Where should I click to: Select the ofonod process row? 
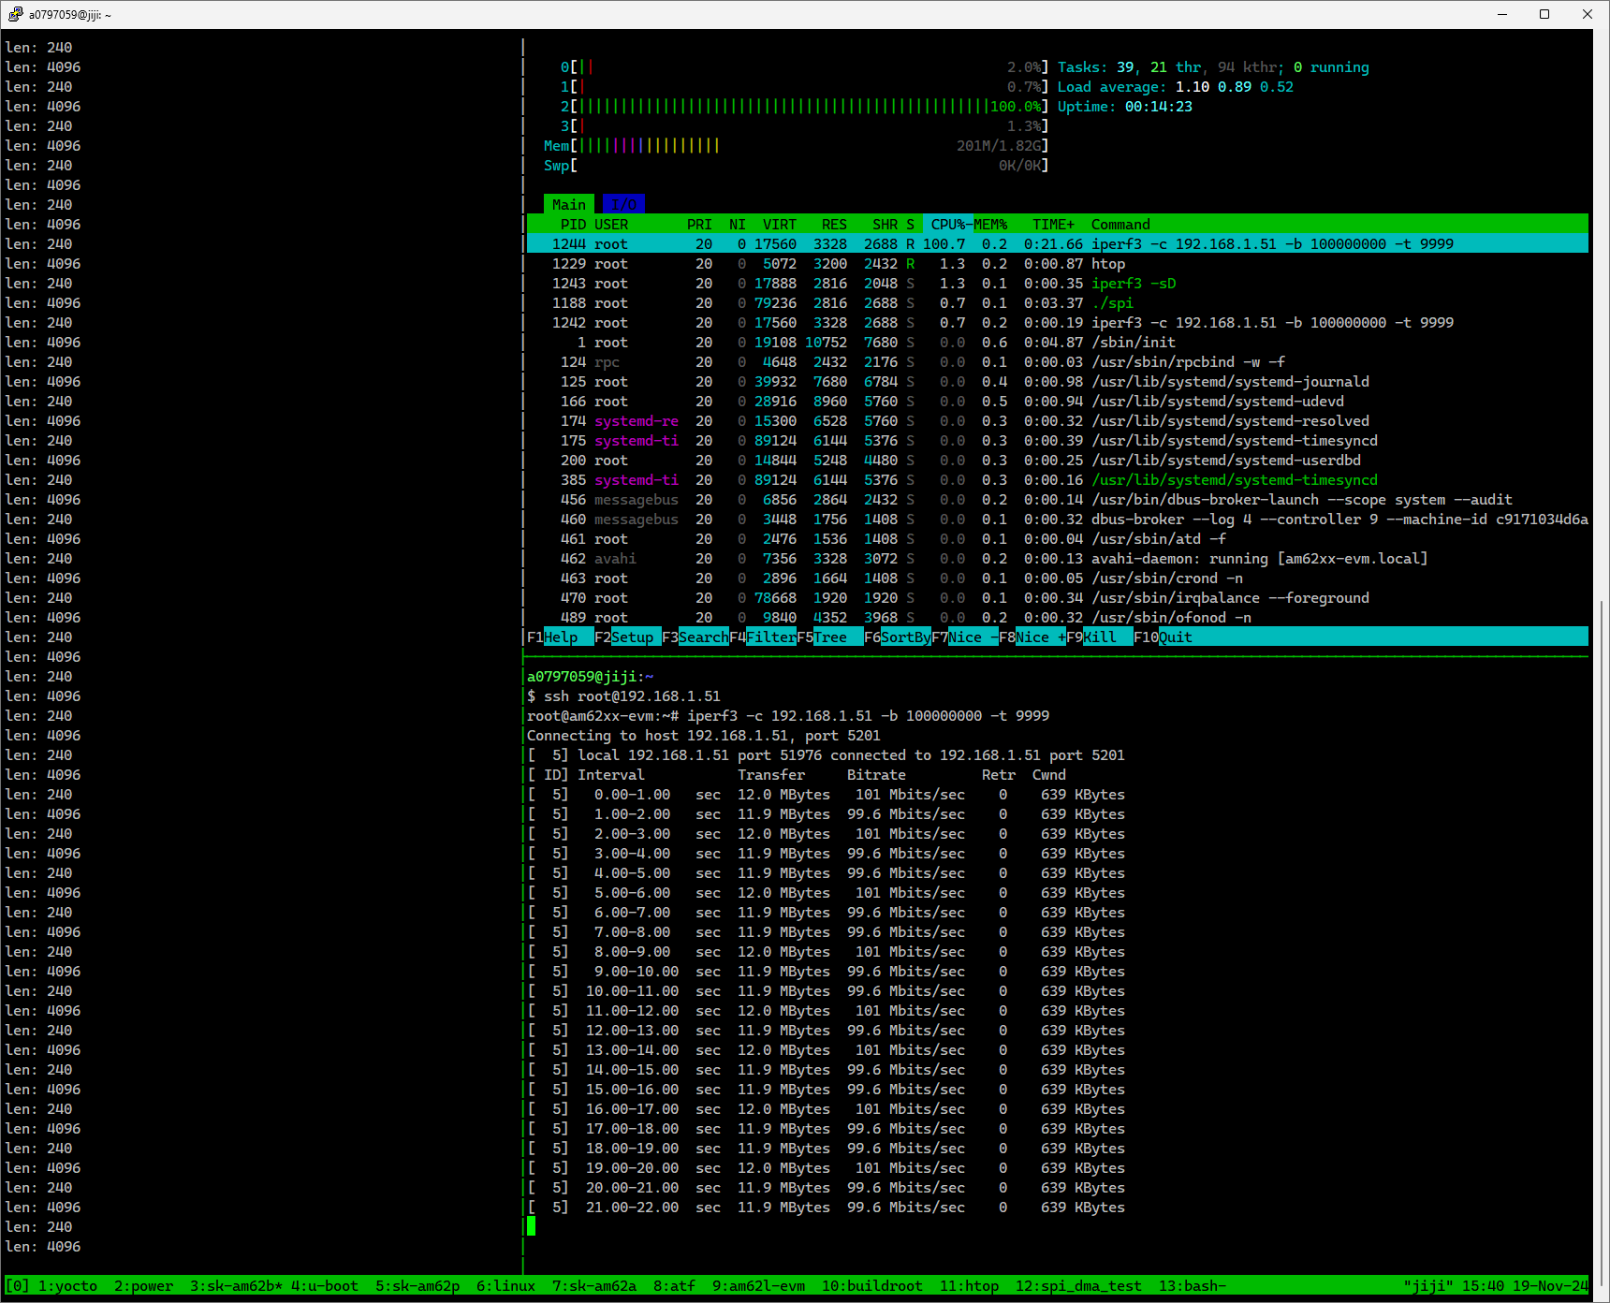pos(1058,618)
